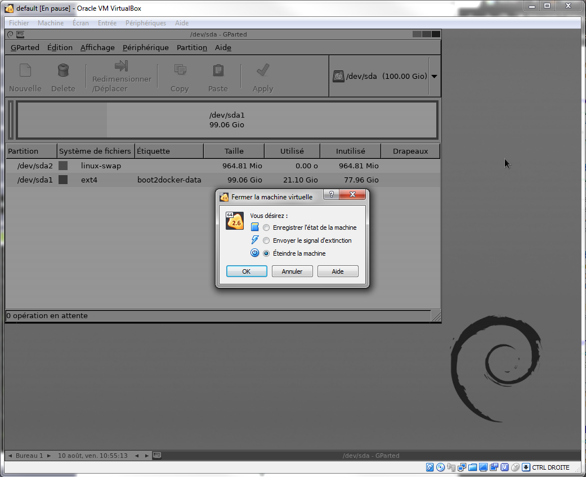Click the Apply checkmark toolbar icon

[263, 69]
